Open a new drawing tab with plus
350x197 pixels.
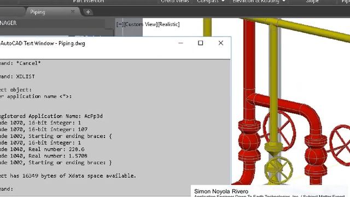pos(88,12)
